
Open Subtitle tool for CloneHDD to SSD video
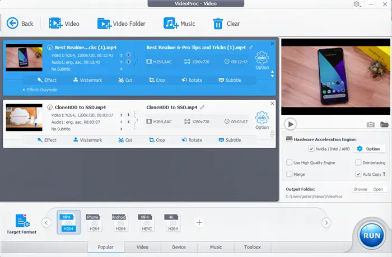230,140
